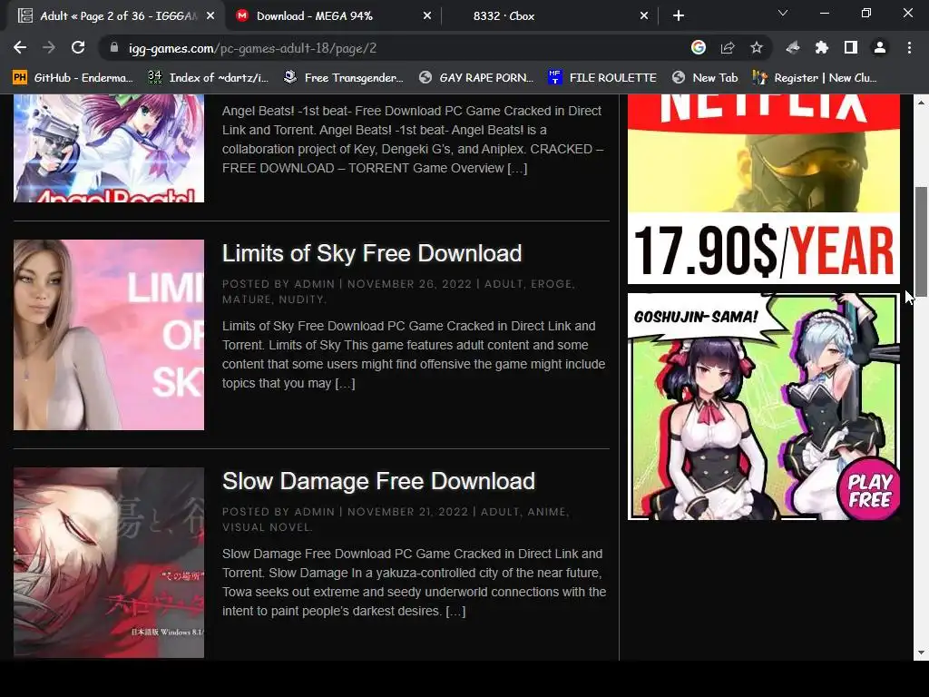929x697 pixels.
Task: Restore down the browser window
Action: [x=866, y=13]
